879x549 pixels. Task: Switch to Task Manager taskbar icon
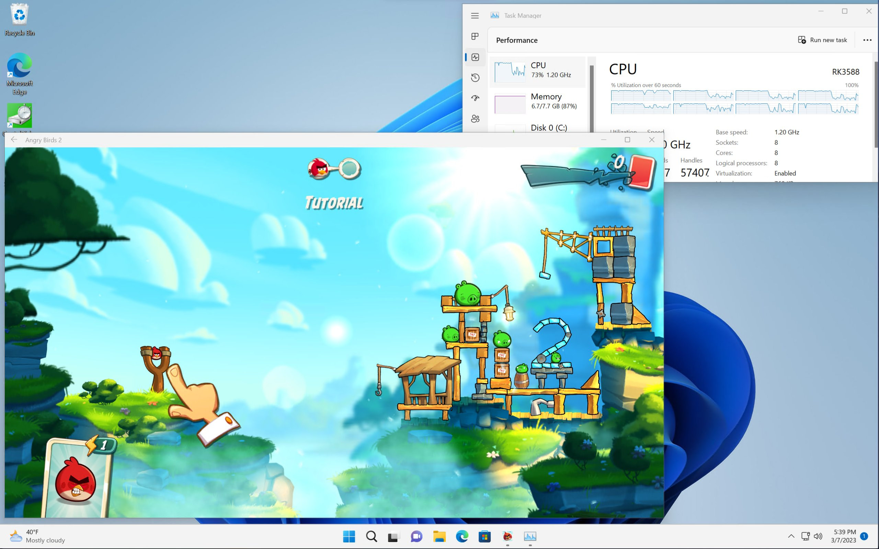click(530, 536)
